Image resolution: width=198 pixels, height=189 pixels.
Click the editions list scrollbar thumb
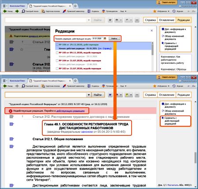click(x=152, y=50)
